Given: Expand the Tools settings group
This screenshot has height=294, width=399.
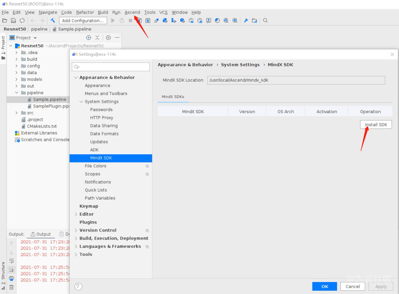Looking at the screenshot, I should tap(76, 254).
